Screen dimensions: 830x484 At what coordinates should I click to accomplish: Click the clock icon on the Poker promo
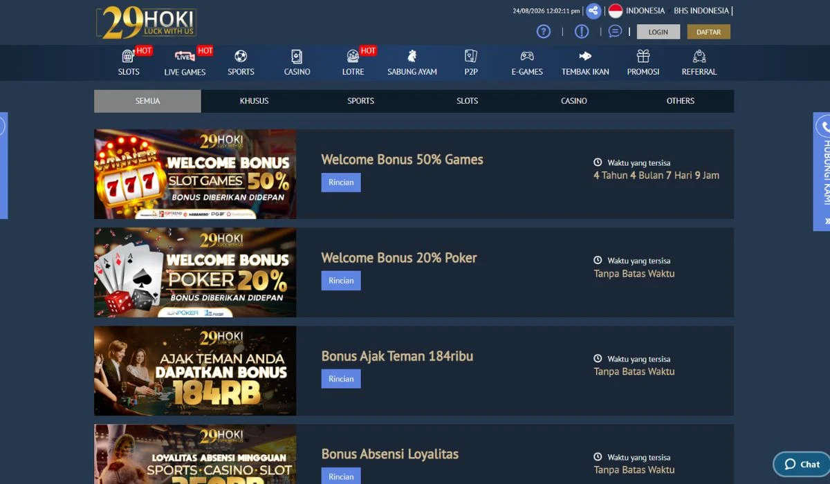(x=598, y=261)
